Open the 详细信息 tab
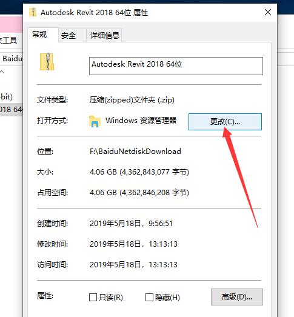The width and height of the screenshot is (294, 317). click(x=104, y=36)
